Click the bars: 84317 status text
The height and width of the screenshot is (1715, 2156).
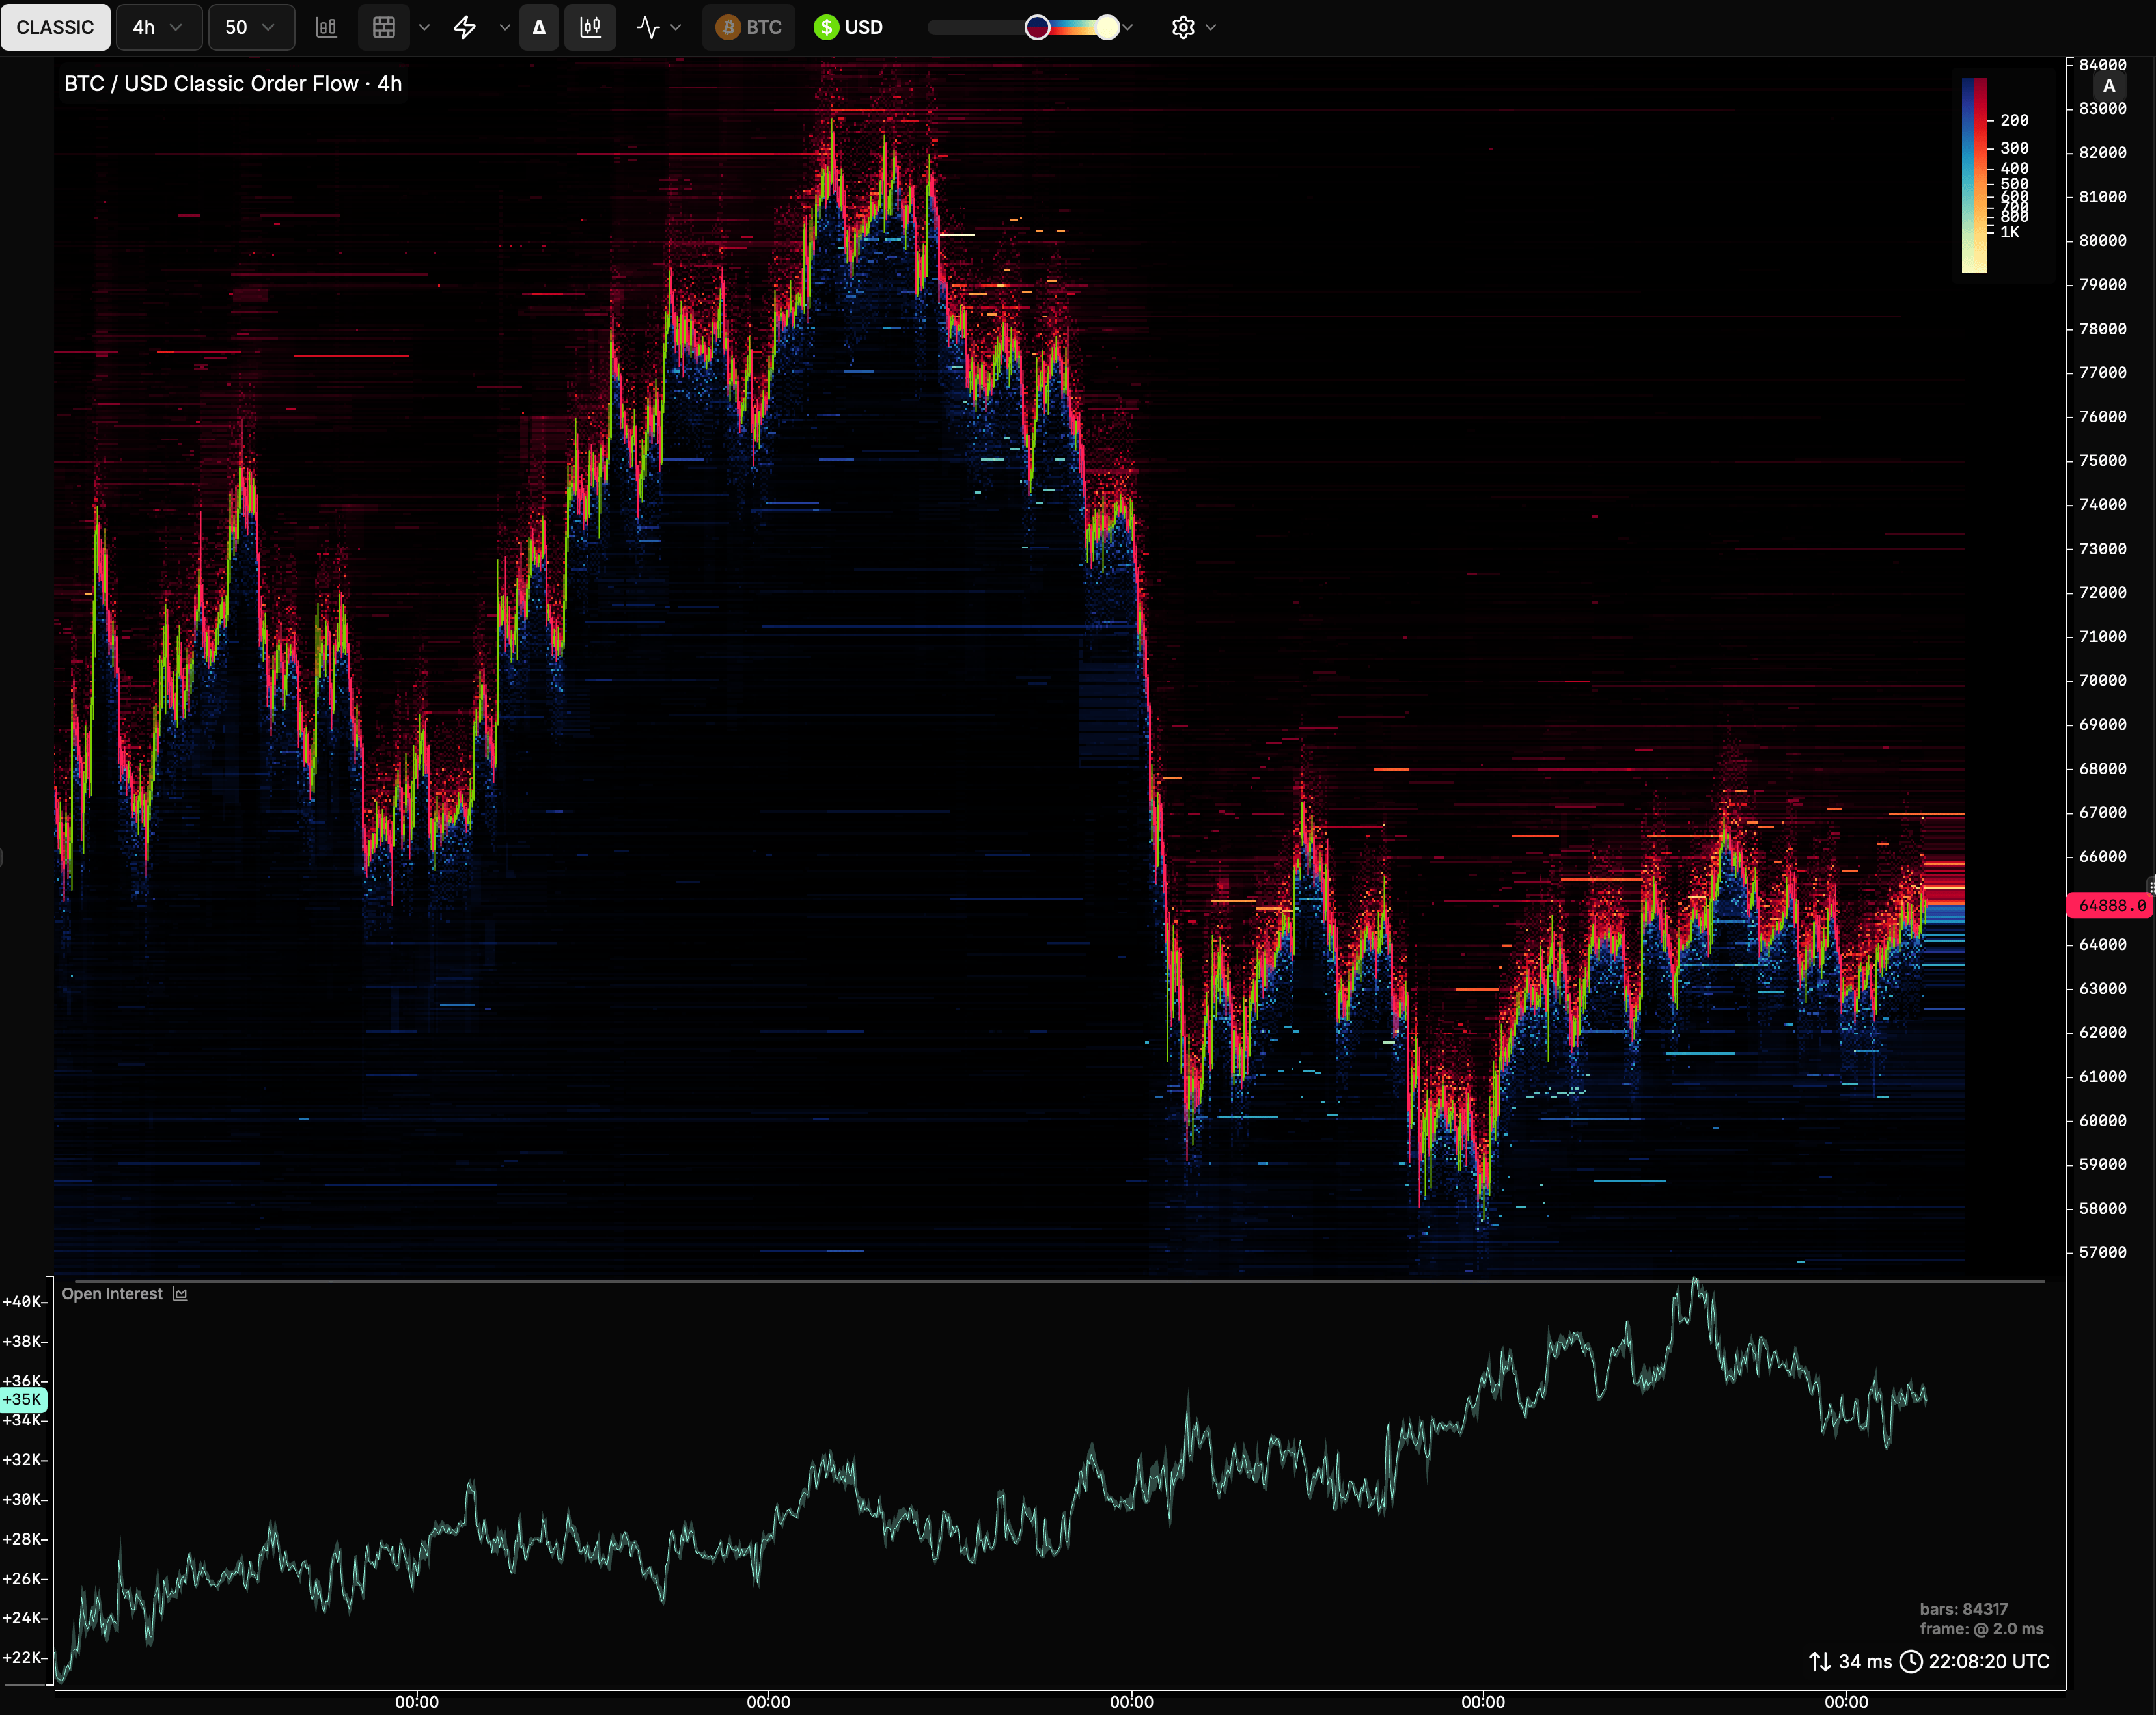(x=1964, y=1609)
